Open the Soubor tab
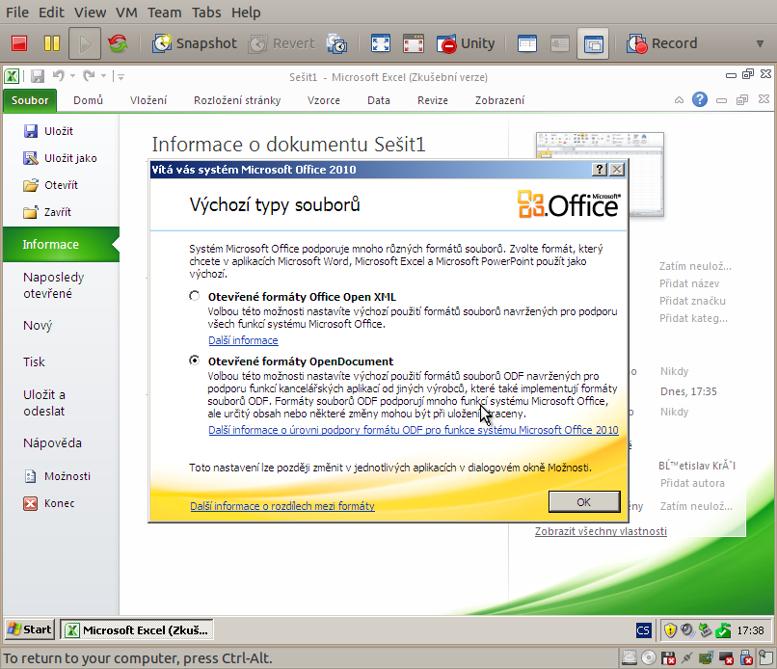777x669 pixels. [x=30, y=100]
